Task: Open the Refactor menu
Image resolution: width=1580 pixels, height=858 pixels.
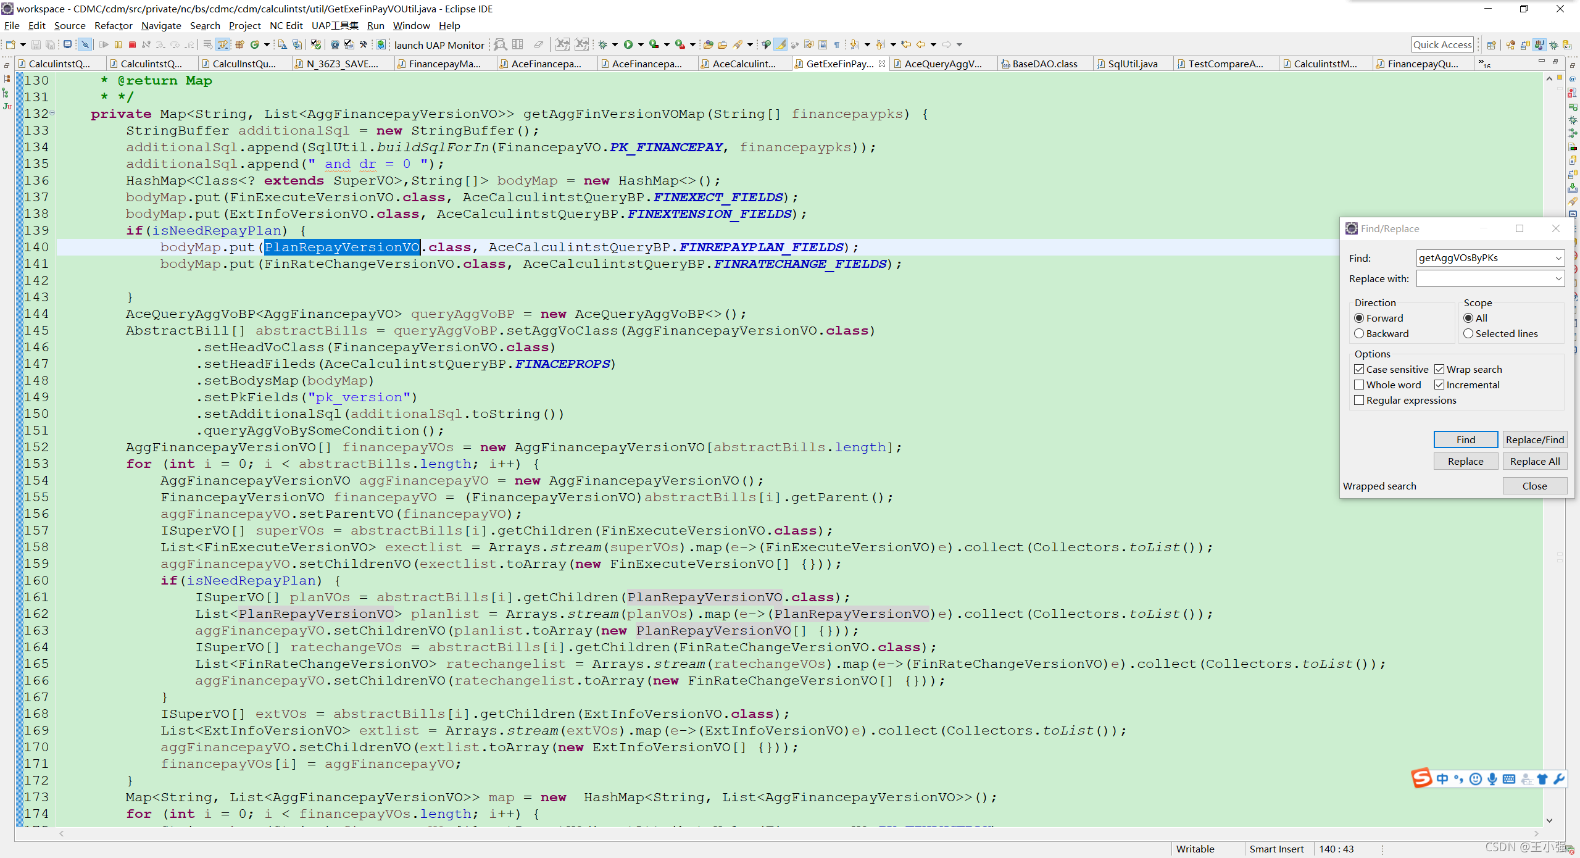Action: tap(113, 25)
